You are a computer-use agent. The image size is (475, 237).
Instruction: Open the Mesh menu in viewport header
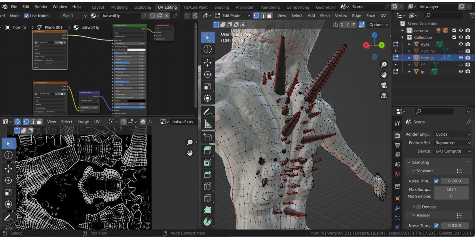pyautogui.click(x=325, y=15)
